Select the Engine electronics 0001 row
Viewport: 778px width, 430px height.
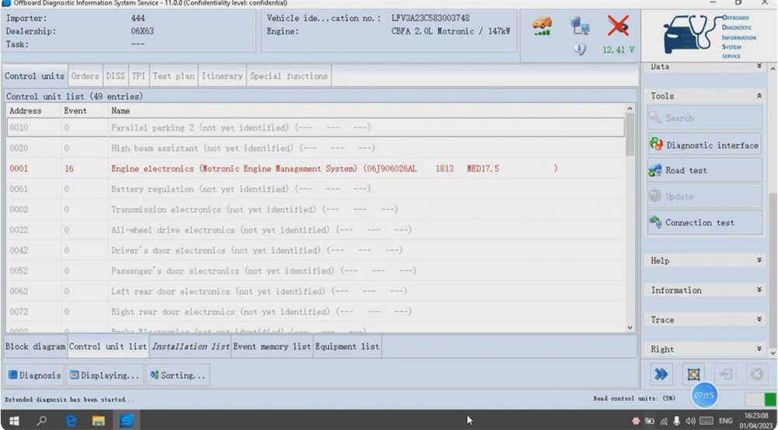coord(316,169)
